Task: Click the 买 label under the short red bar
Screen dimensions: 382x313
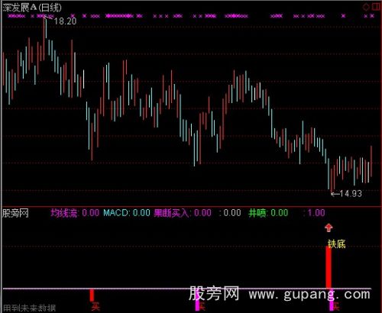Action: (x=95, y=306)
